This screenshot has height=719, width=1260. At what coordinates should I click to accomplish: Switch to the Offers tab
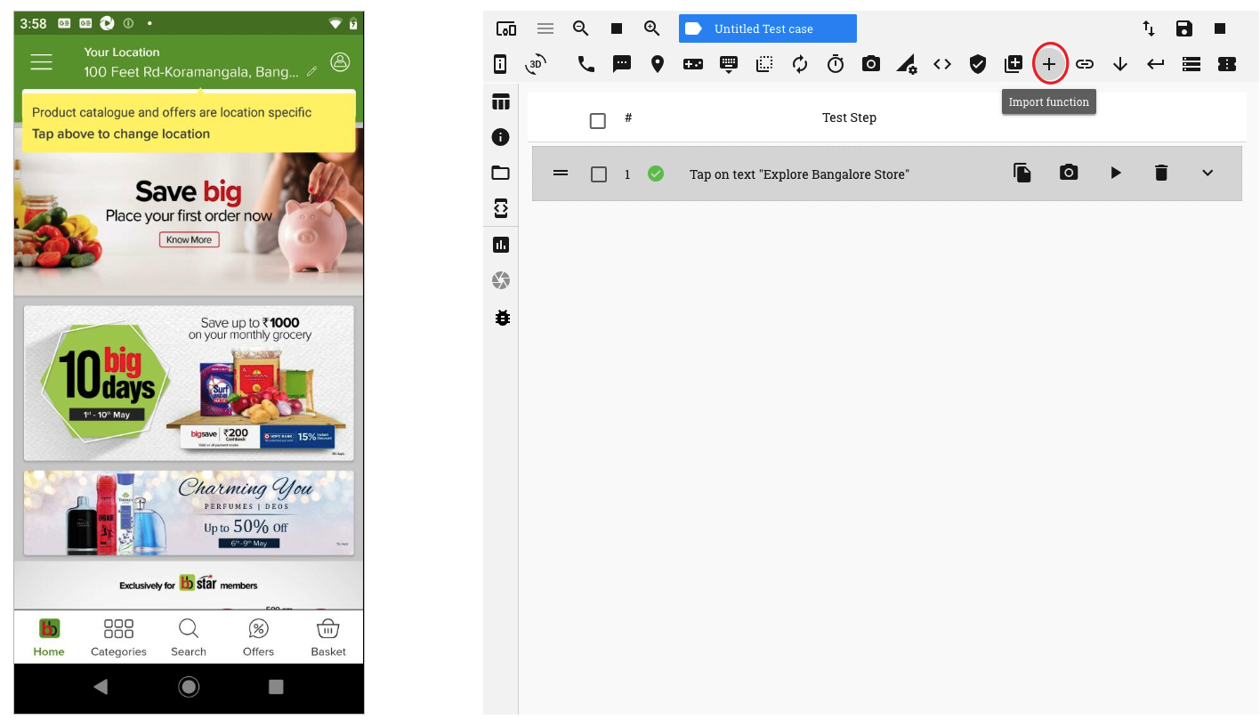258,638
